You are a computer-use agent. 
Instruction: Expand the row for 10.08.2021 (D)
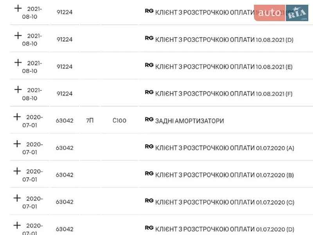[x=18, y=36]
